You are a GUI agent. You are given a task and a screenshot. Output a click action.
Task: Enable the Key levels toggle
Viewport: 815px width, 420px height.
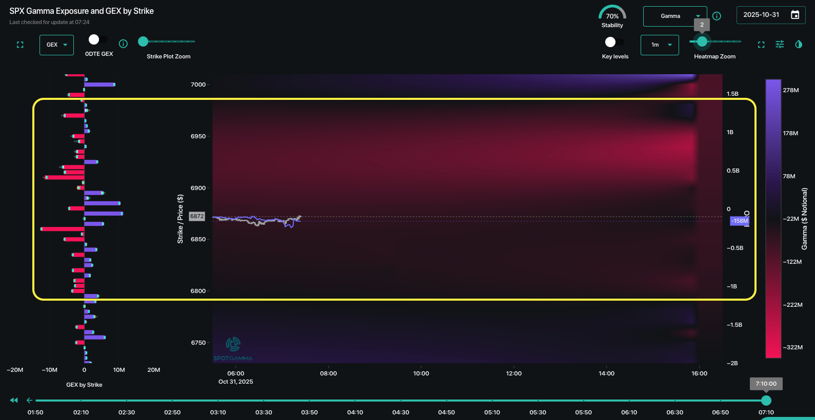(x=614, y=42)
